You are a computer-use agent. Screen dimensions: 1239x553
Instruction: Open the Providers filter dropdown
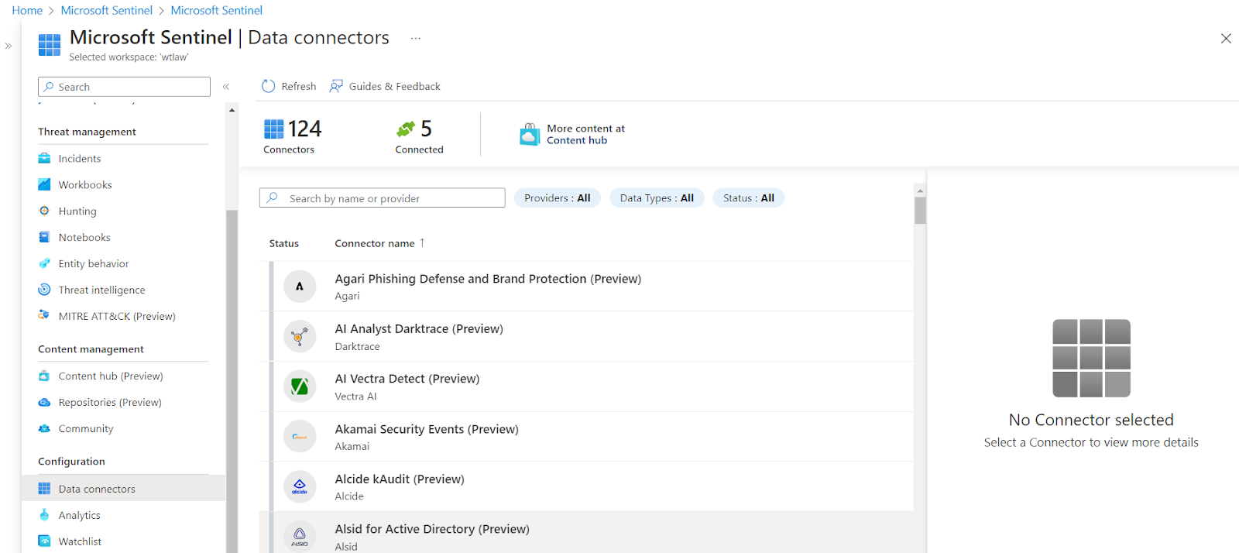pos(557,198)
